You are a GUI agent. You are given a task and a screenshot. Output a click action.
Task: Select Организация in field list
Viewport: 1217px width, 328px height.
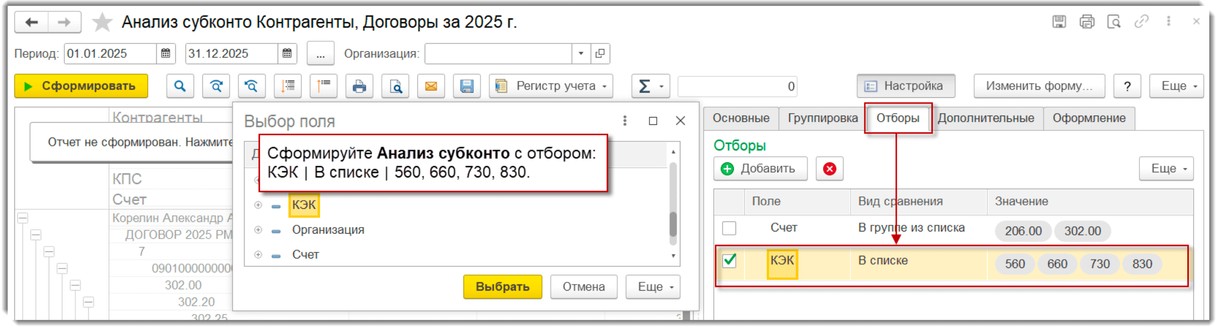(x=328, y=230)
